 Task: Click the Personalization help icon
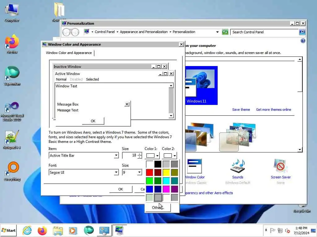(x=303, y=41)
